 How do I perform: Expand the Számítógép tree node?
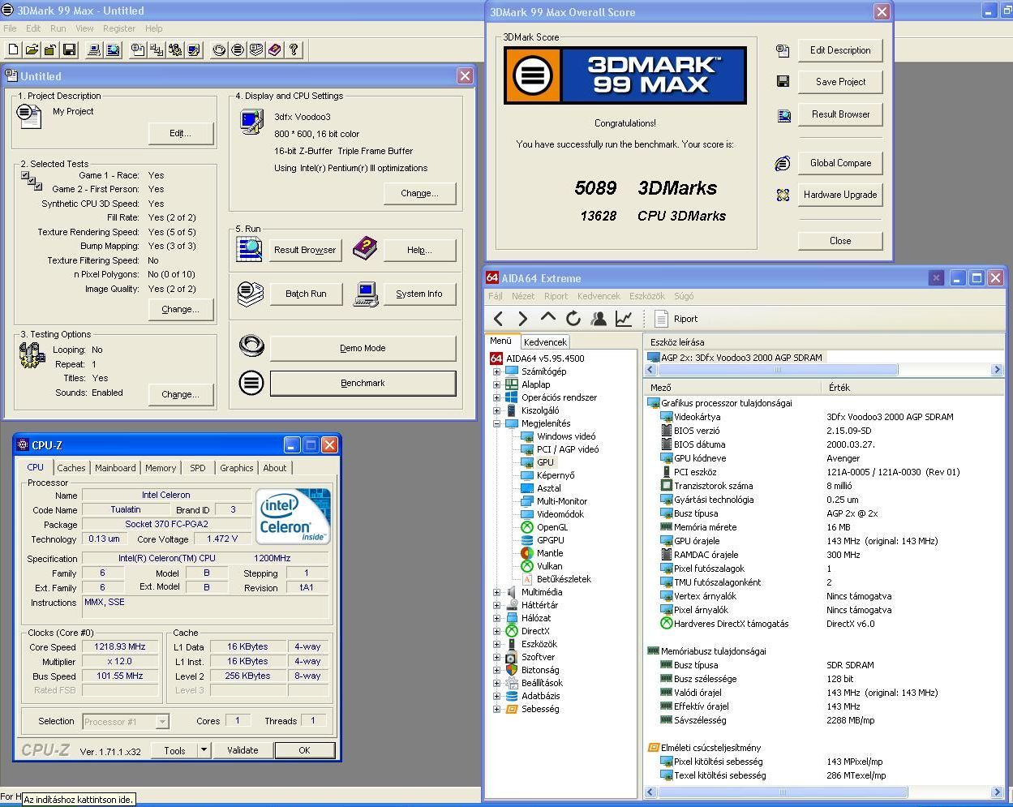496,371
